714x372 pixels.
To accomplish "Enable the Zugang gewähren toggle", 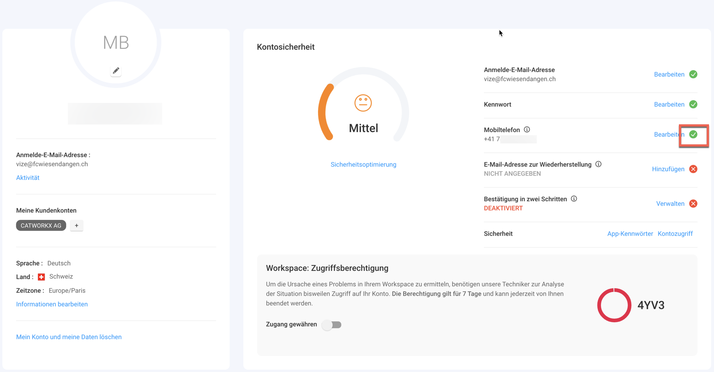I will [x=332, y=325].
